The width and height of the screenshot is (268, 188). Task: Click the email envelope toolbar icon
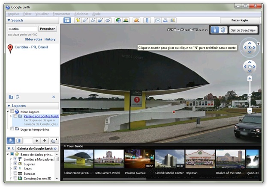tap(158, 20)
